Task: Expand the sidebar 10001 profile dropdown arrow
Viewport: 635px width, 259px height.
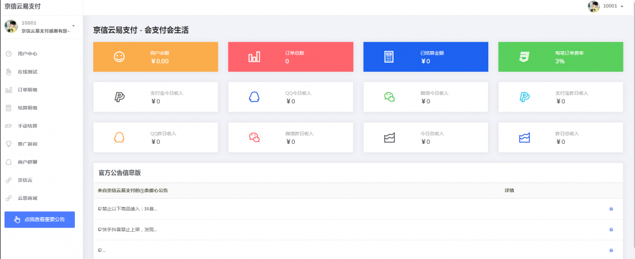Action: pos(73,26)
